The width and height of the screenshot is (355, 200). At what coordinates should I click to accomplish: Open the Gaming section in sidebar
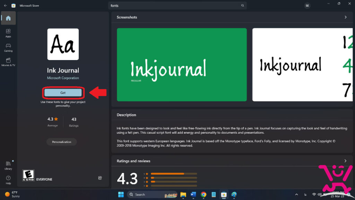pos(8,48)
